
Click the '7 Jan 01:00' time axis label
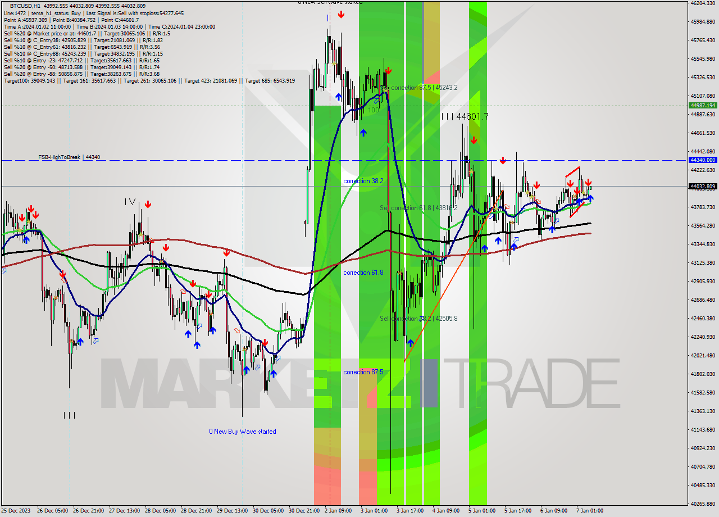tap(590, 511)
